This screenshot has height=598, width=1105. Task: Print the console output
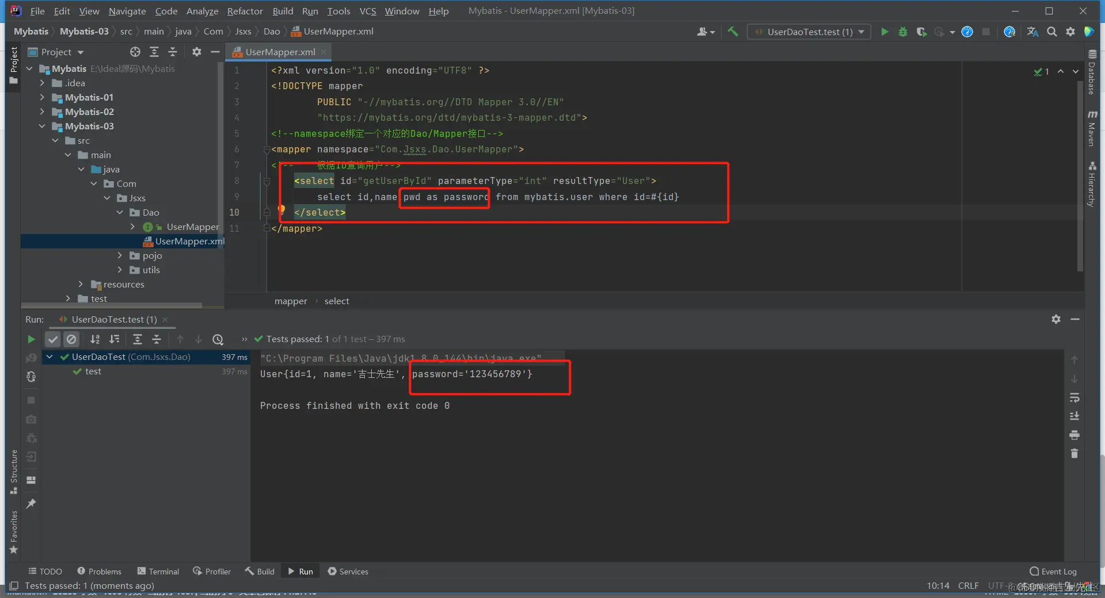[x=1074, y=435]
